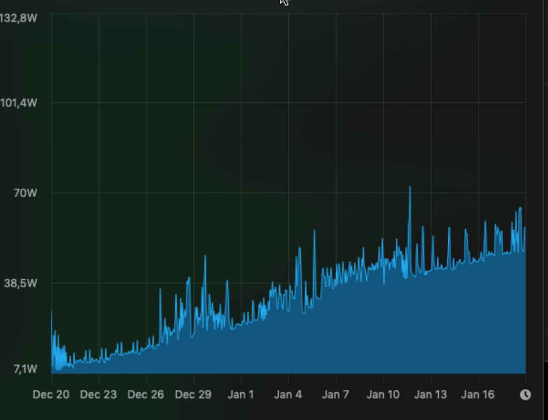
Task: Select the Jan 13 date label
Action: tap(431, 395)
